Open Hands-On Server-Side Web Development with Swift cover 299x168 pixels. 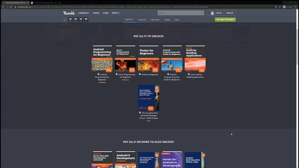click(102, 160)
